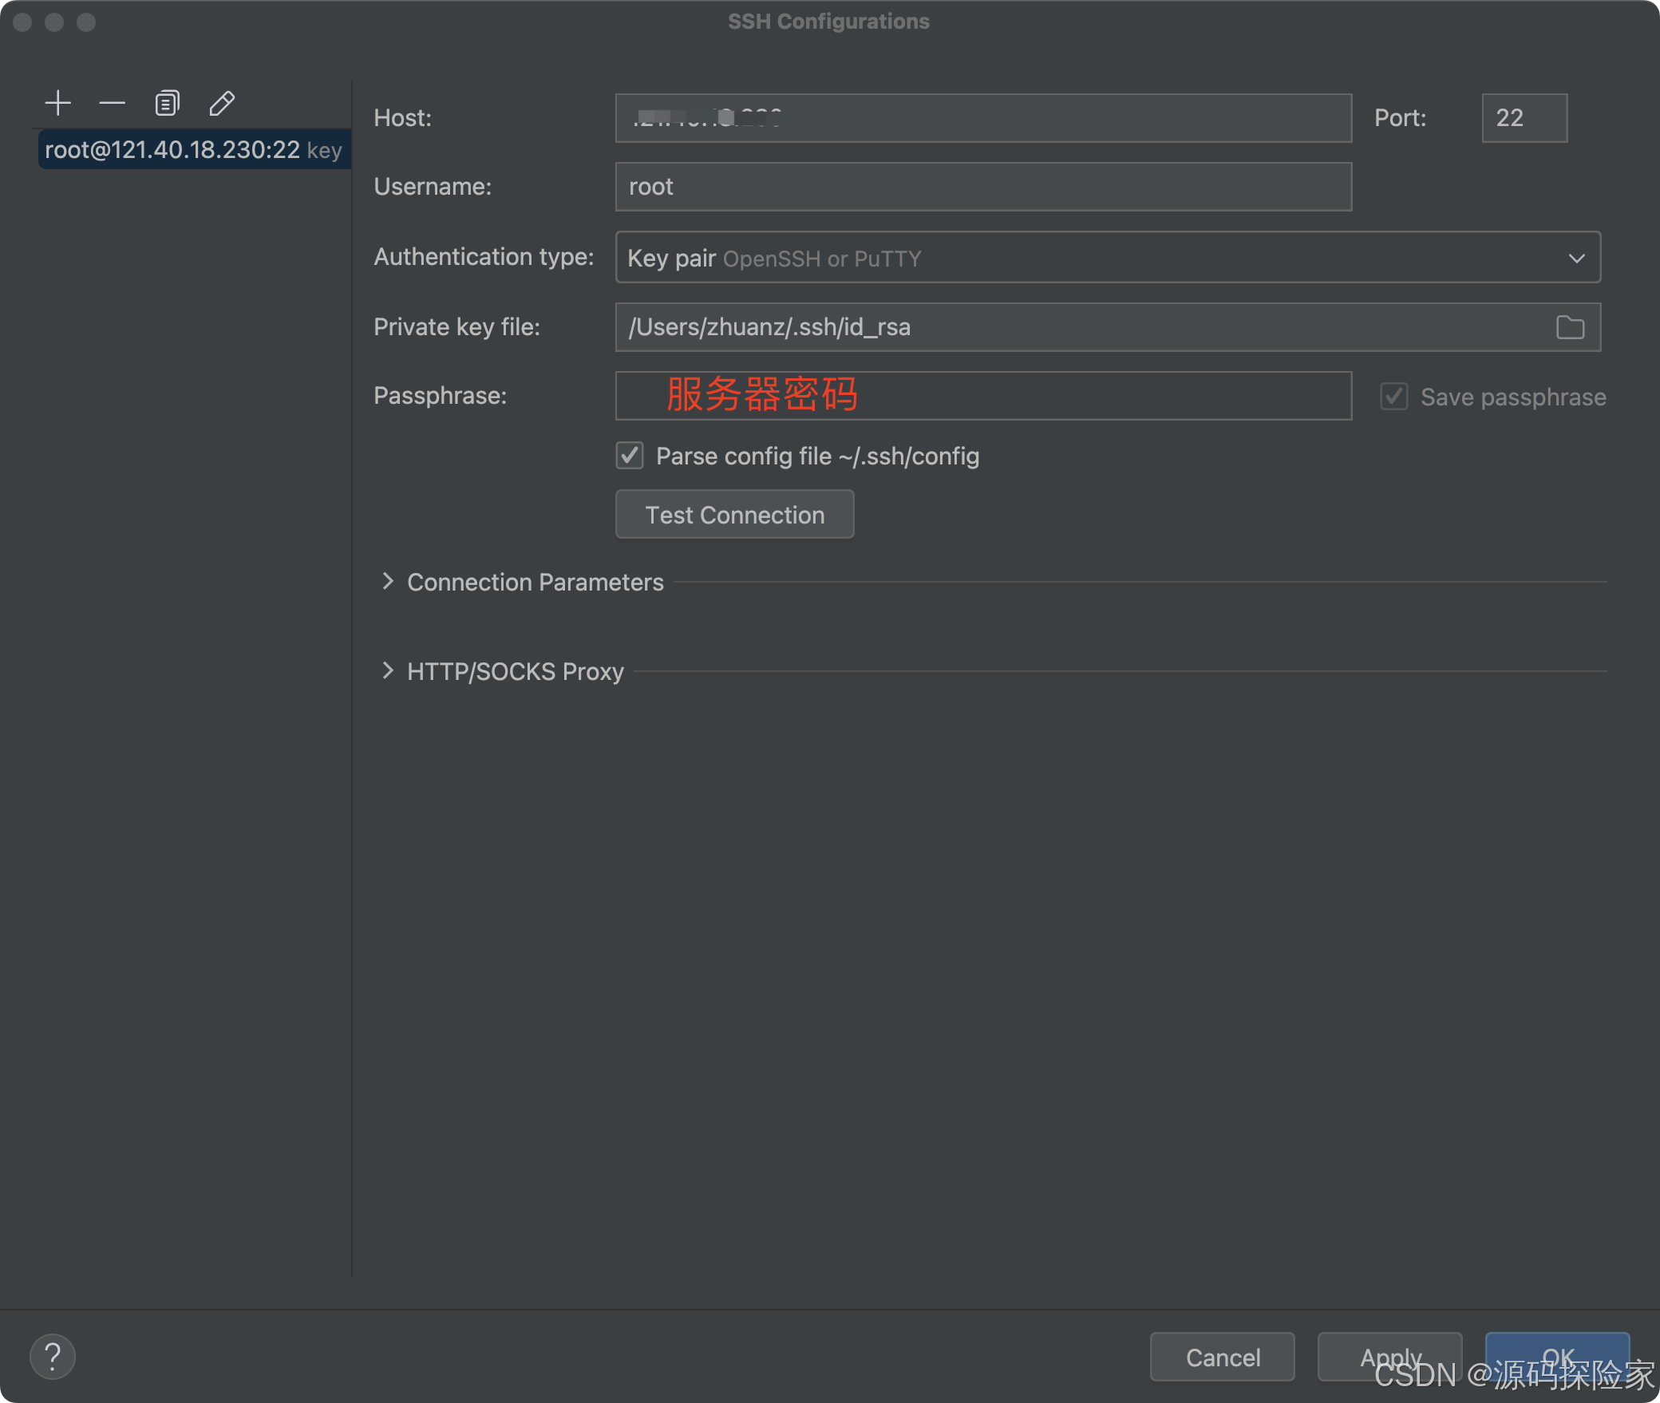Confirm settings with OK
The height and width of the screenshot is (1403, 1660).
tap(1556, 1357)
